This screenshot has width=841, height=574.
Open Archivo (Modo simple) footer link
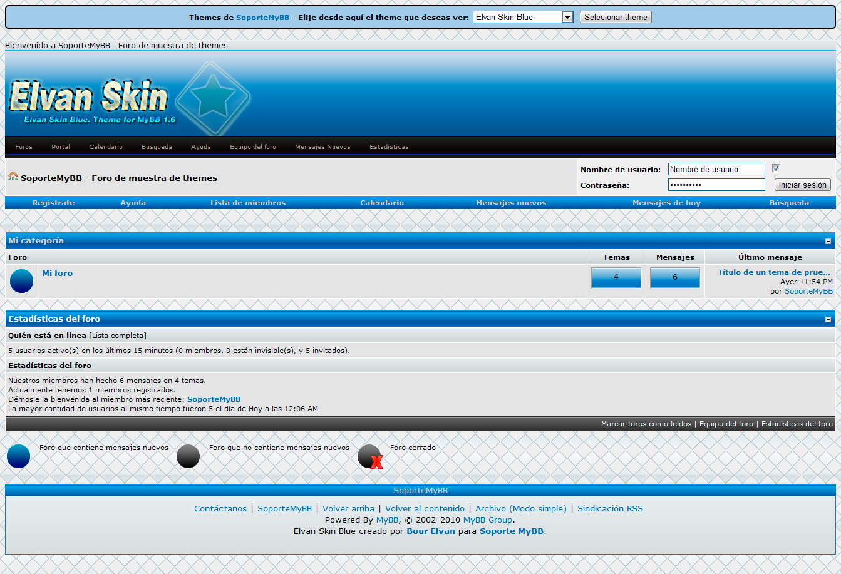(521, 509)
